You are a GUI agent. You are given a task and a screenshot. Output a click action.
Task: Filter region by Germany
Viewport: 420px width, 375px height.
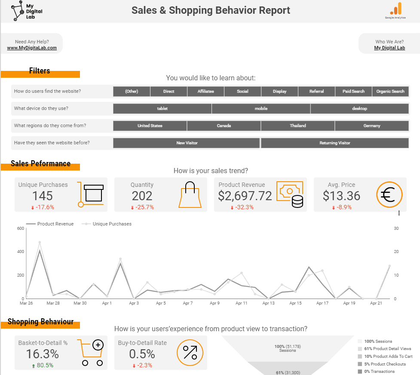pyautogui.click(x=372, y=125)
